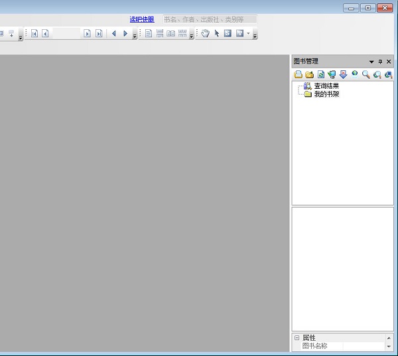Viewport: 398px width, 356px height.
Task: Switch to single page view
Action: (x=149, y=34)
